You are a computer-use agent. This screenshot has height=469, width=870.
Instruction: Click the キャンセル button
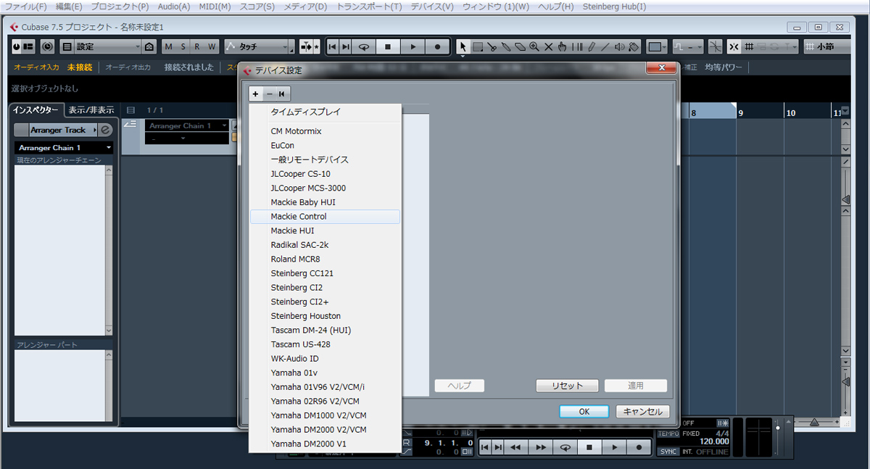coord(643,411)
